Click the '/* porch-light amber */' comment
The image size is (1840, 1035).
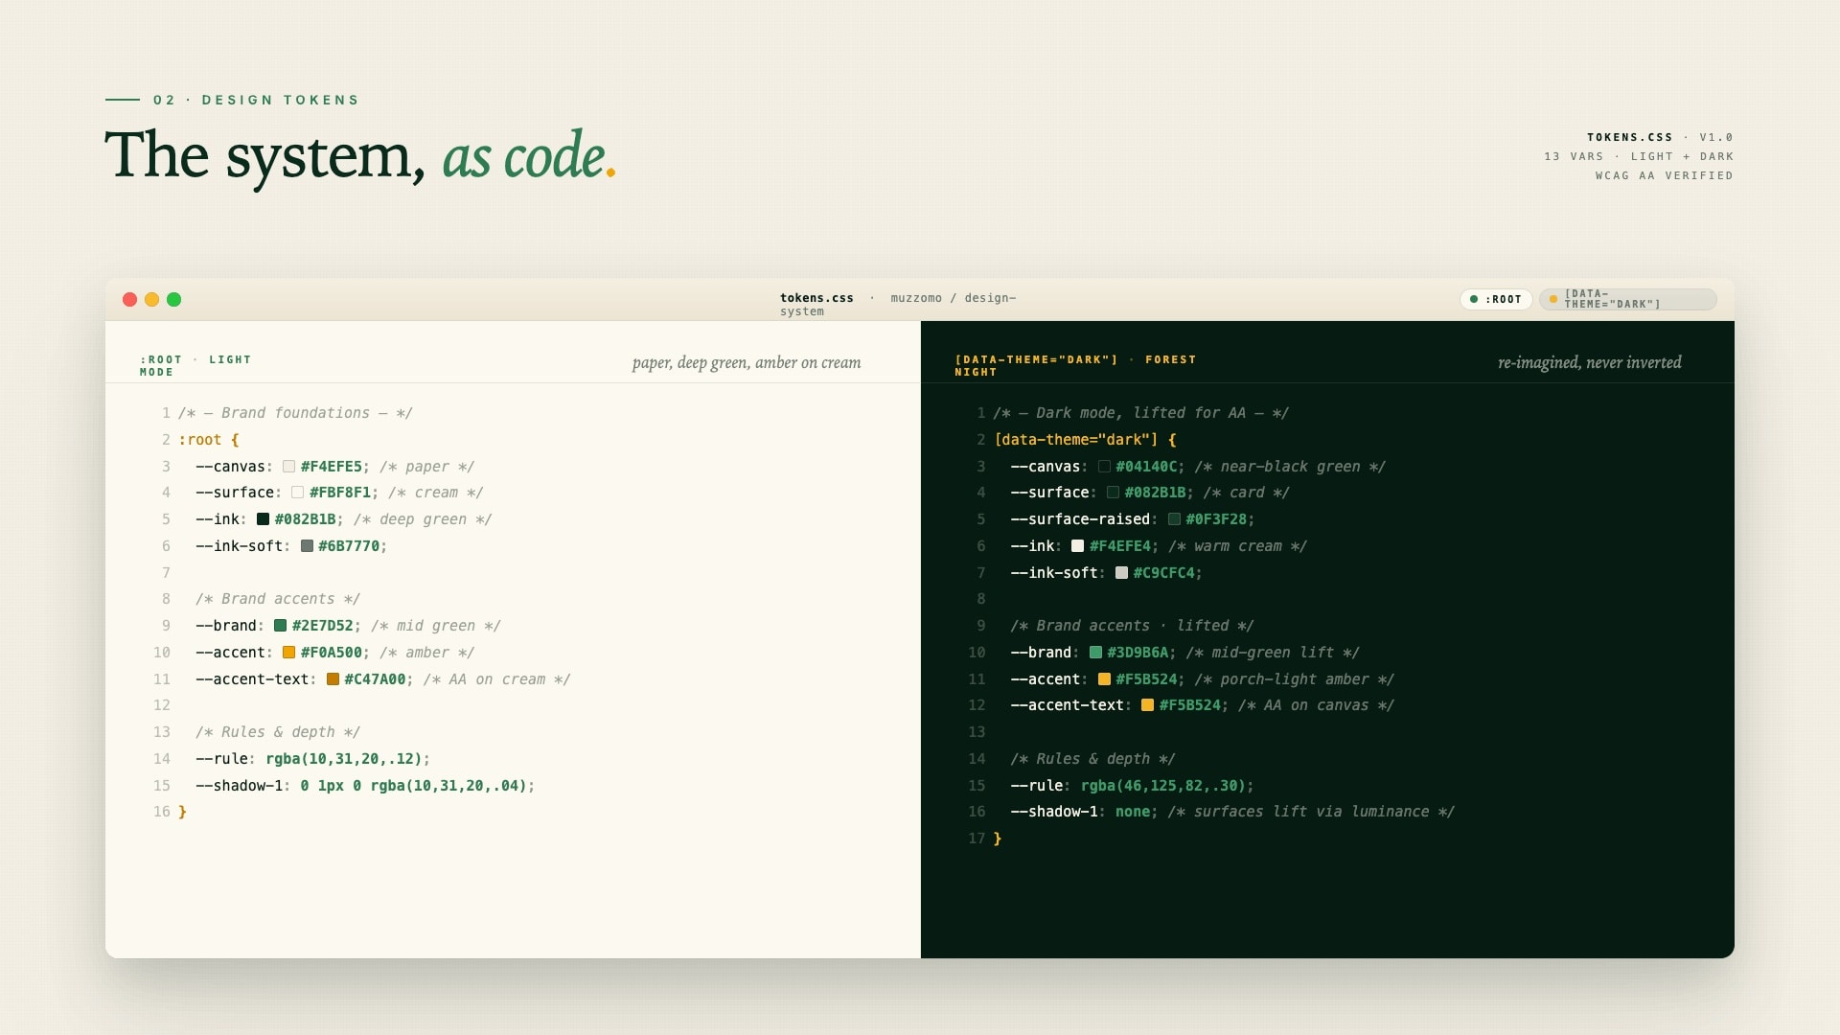point(1294,679)
